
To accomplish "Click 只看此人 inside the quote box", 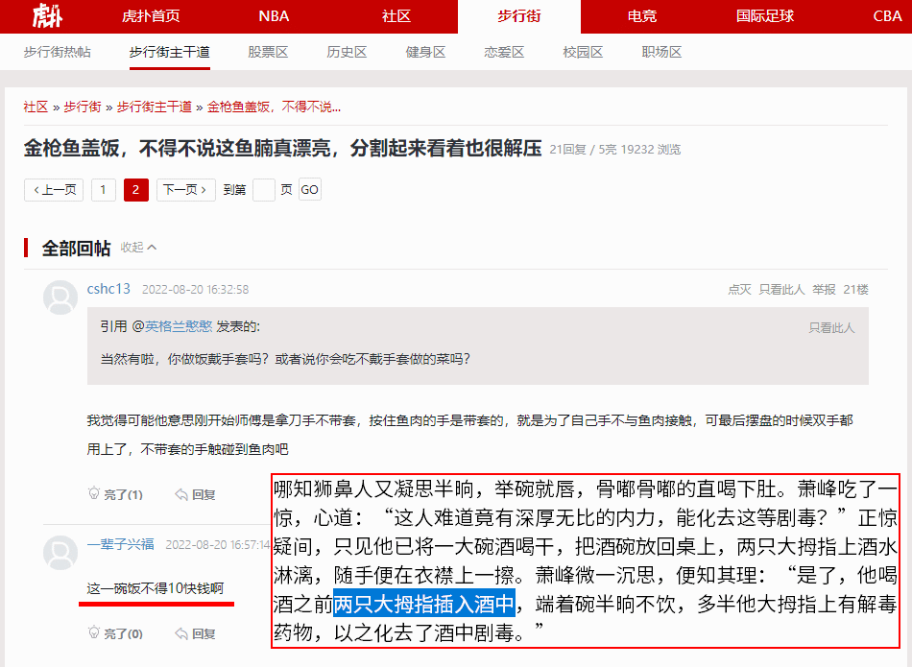I will (831, 328).
